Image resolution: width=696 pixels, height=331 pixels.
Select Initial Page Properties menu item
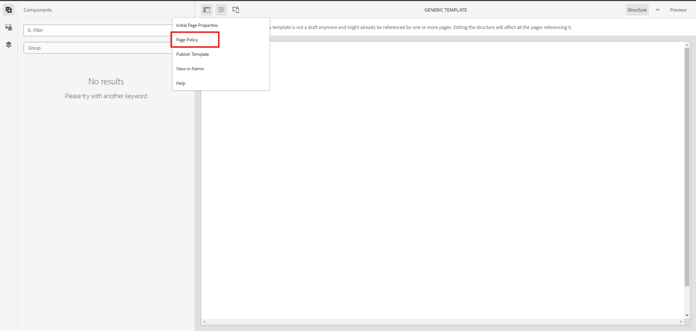pyautogui.click(x=197, y=25)
